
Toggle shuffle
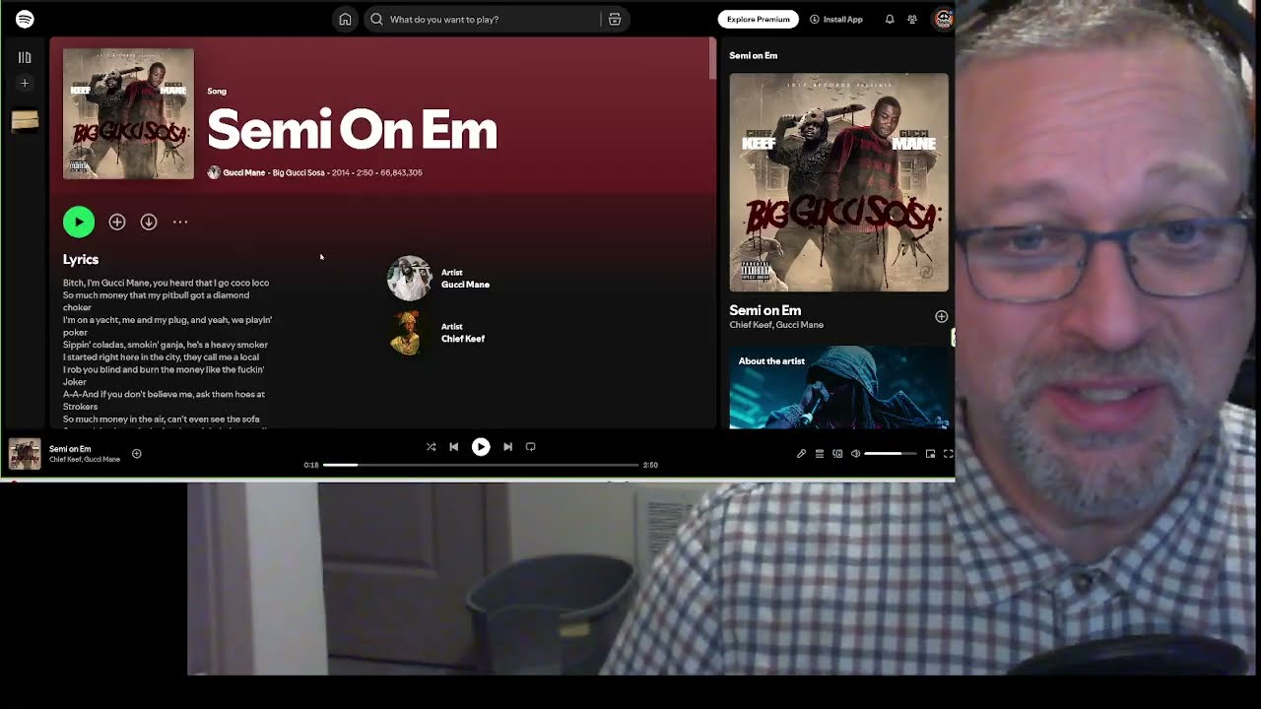431,447
